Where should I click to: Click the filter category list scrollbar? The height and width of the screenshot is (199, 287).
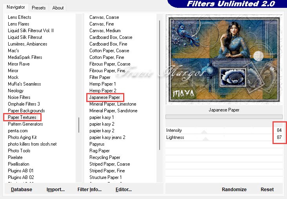(x=79, y=125)
